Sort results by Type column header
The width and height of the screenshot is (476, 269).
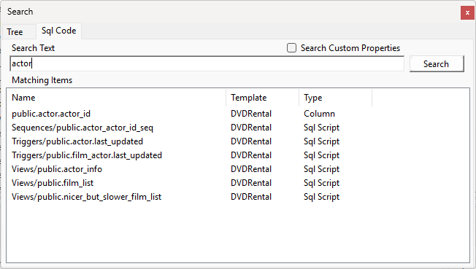click(x=335, y=98)
